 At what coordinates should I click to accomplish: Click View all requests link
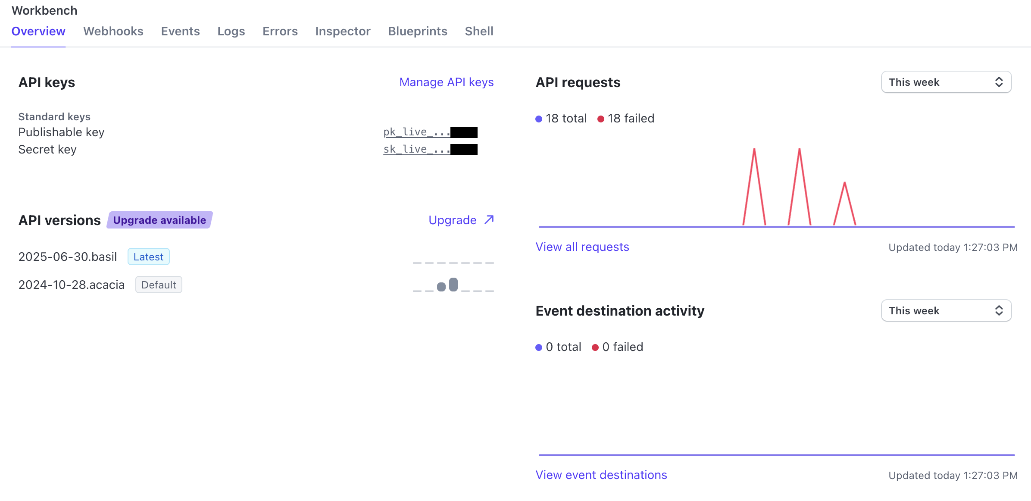(x=582, y=247)
